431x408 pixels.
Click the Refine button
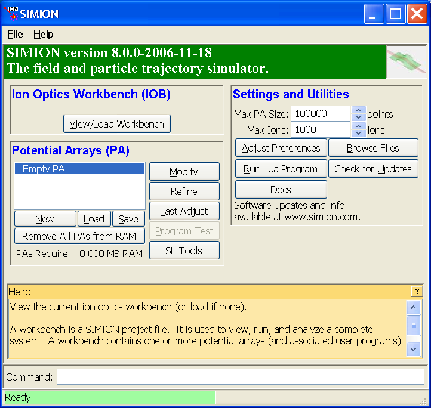(x=184, y=191)
